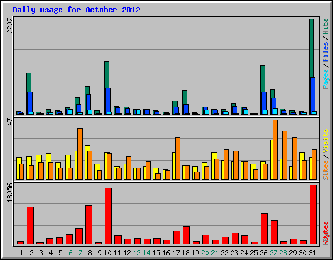Select green day 28 label

pos(283,253)
